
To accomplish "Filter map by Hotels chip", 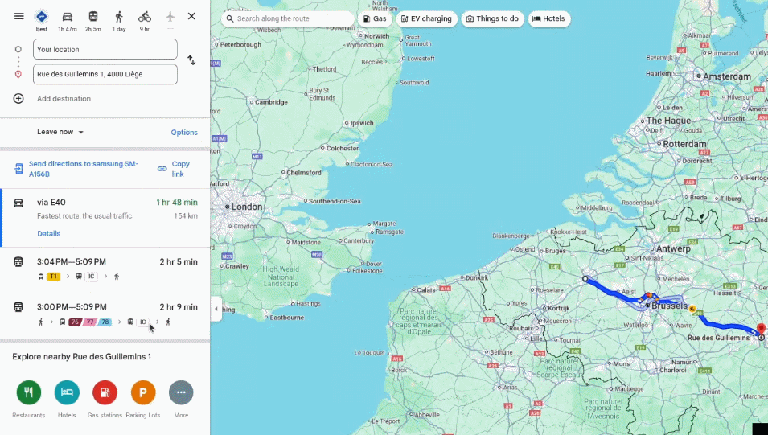I will coord(549,18).
